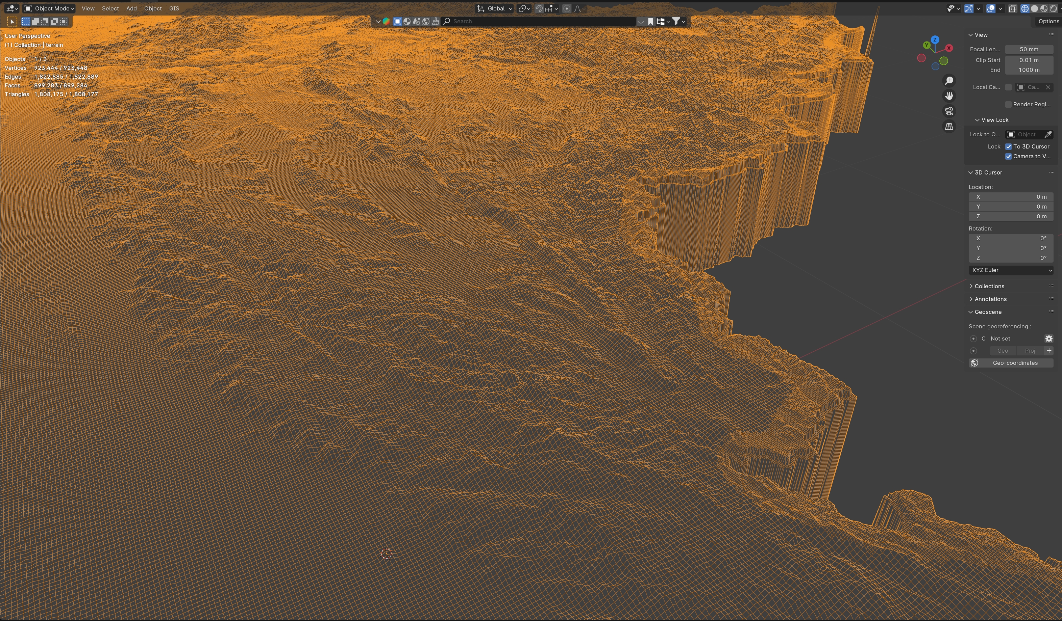
Task: Enable Render Region checkbox
Action: [x=1009, y=104]
